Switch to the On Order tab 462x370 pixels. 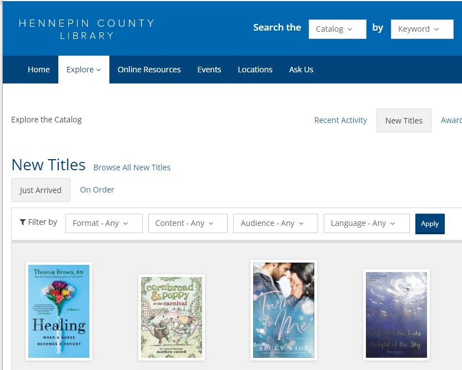coord(97,190)
